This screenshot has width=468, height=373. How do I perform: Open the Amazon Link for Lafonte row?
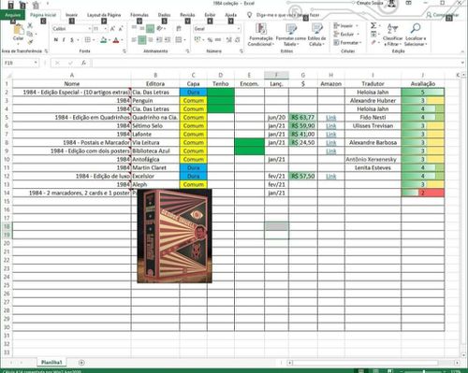coord(331,135)
